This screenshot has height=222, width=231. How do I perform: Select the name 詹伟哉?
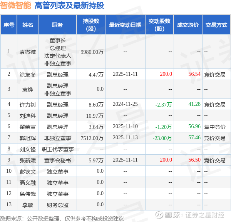tap(28, 194)
